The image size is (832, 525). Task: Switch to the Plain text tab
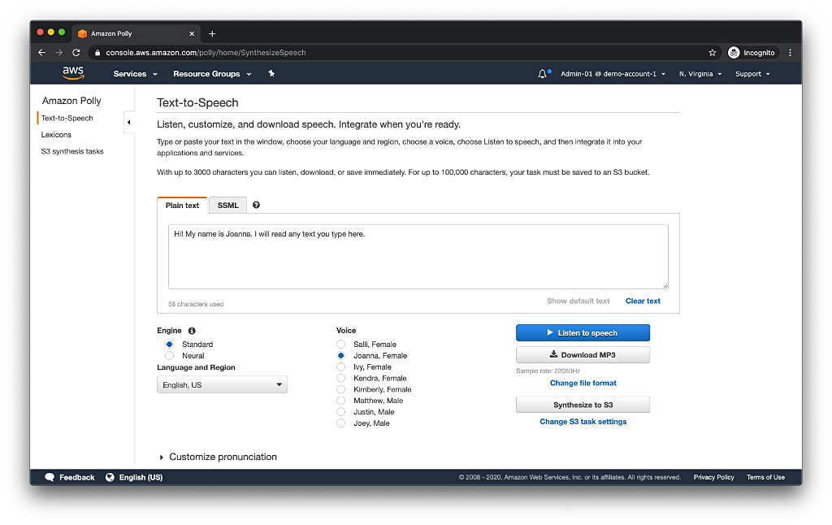[x=182, y=206]
